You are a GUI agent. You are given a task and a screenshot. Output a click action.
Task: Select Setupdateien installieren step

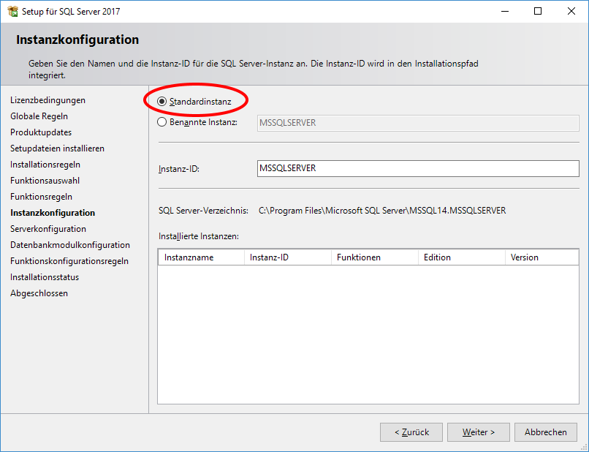click(57, 148)
